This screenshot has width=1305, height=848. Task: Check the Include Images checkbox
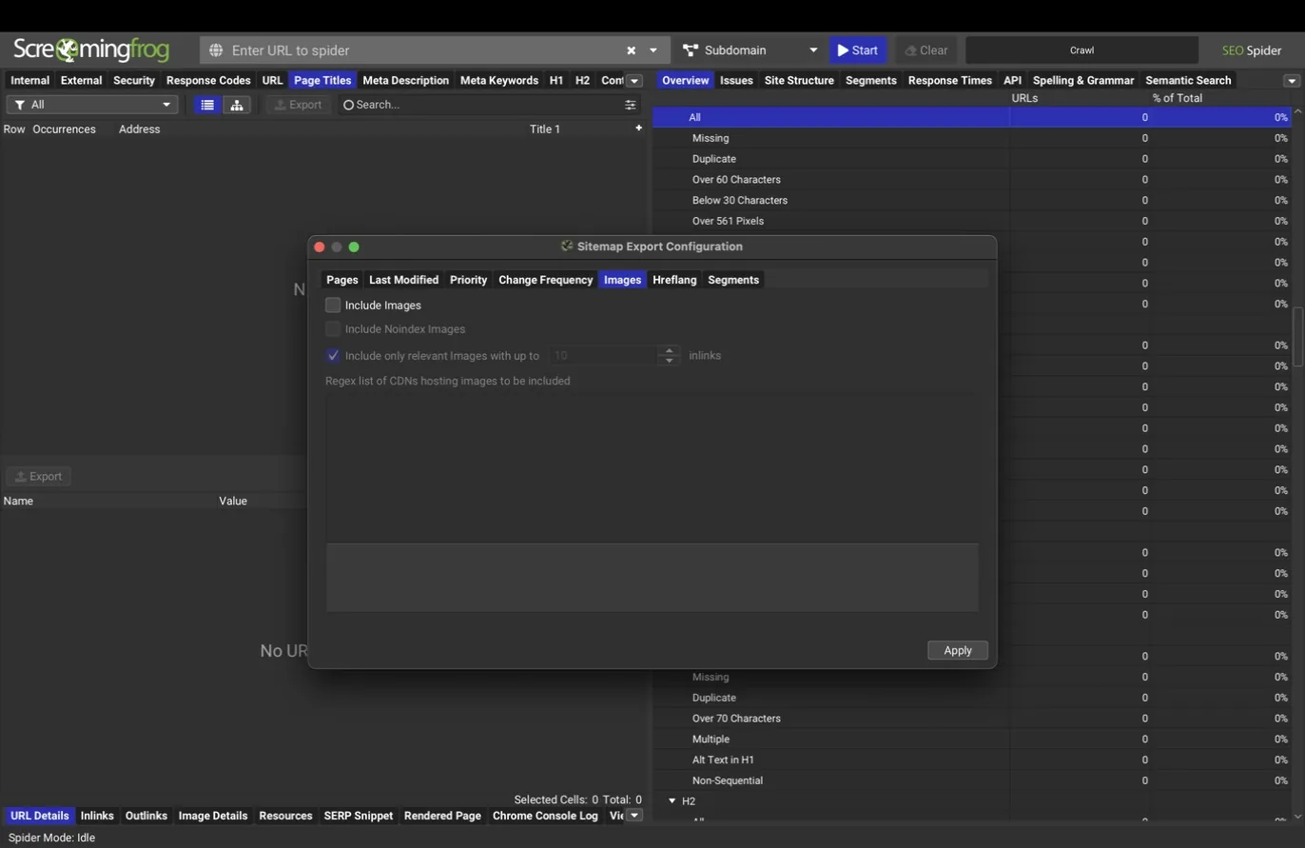click(x=333, y=306)
